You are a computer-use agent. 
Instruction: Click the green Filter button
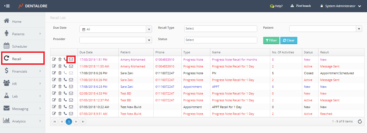click(x=271, y=40)
